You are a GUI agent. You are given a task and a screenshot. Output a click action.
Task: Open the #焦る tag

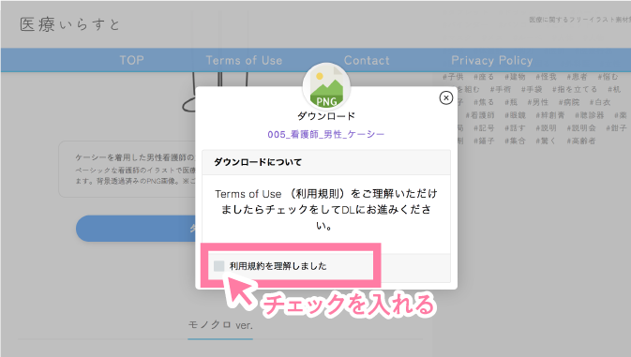tap(484, 102)
